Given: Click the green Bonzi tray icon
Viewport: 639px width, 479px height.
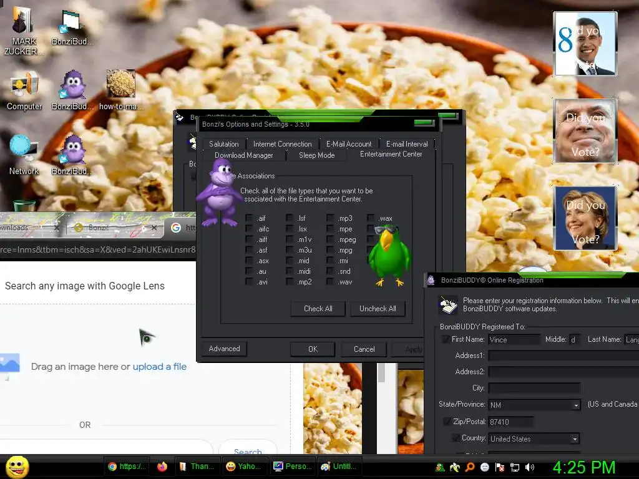Looking at the screenshot, I should [x=440, y=467].
